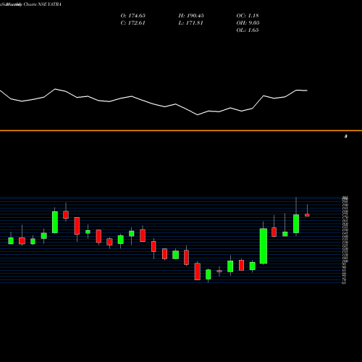Click the OL: 1.65 value
Screen dimensions: 362x362
(248, 30)
